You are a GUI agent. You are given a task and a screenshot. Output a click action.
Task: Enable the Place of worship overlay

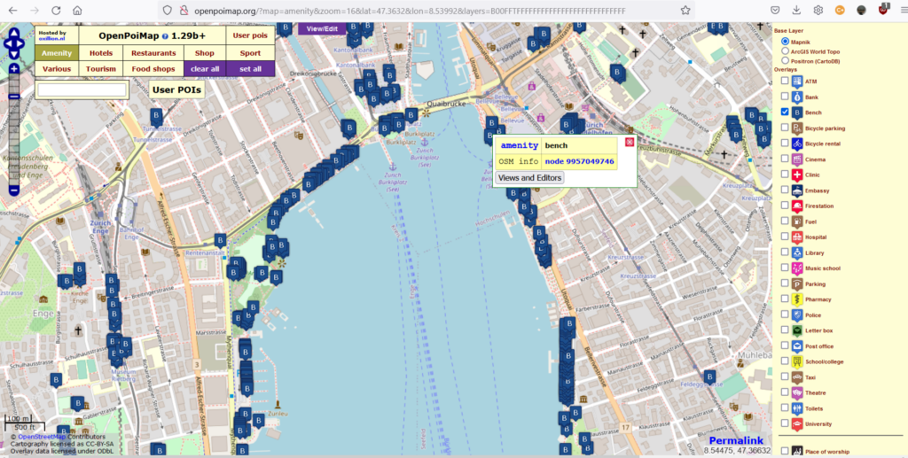pyautogui.click(x=785, y=451)
